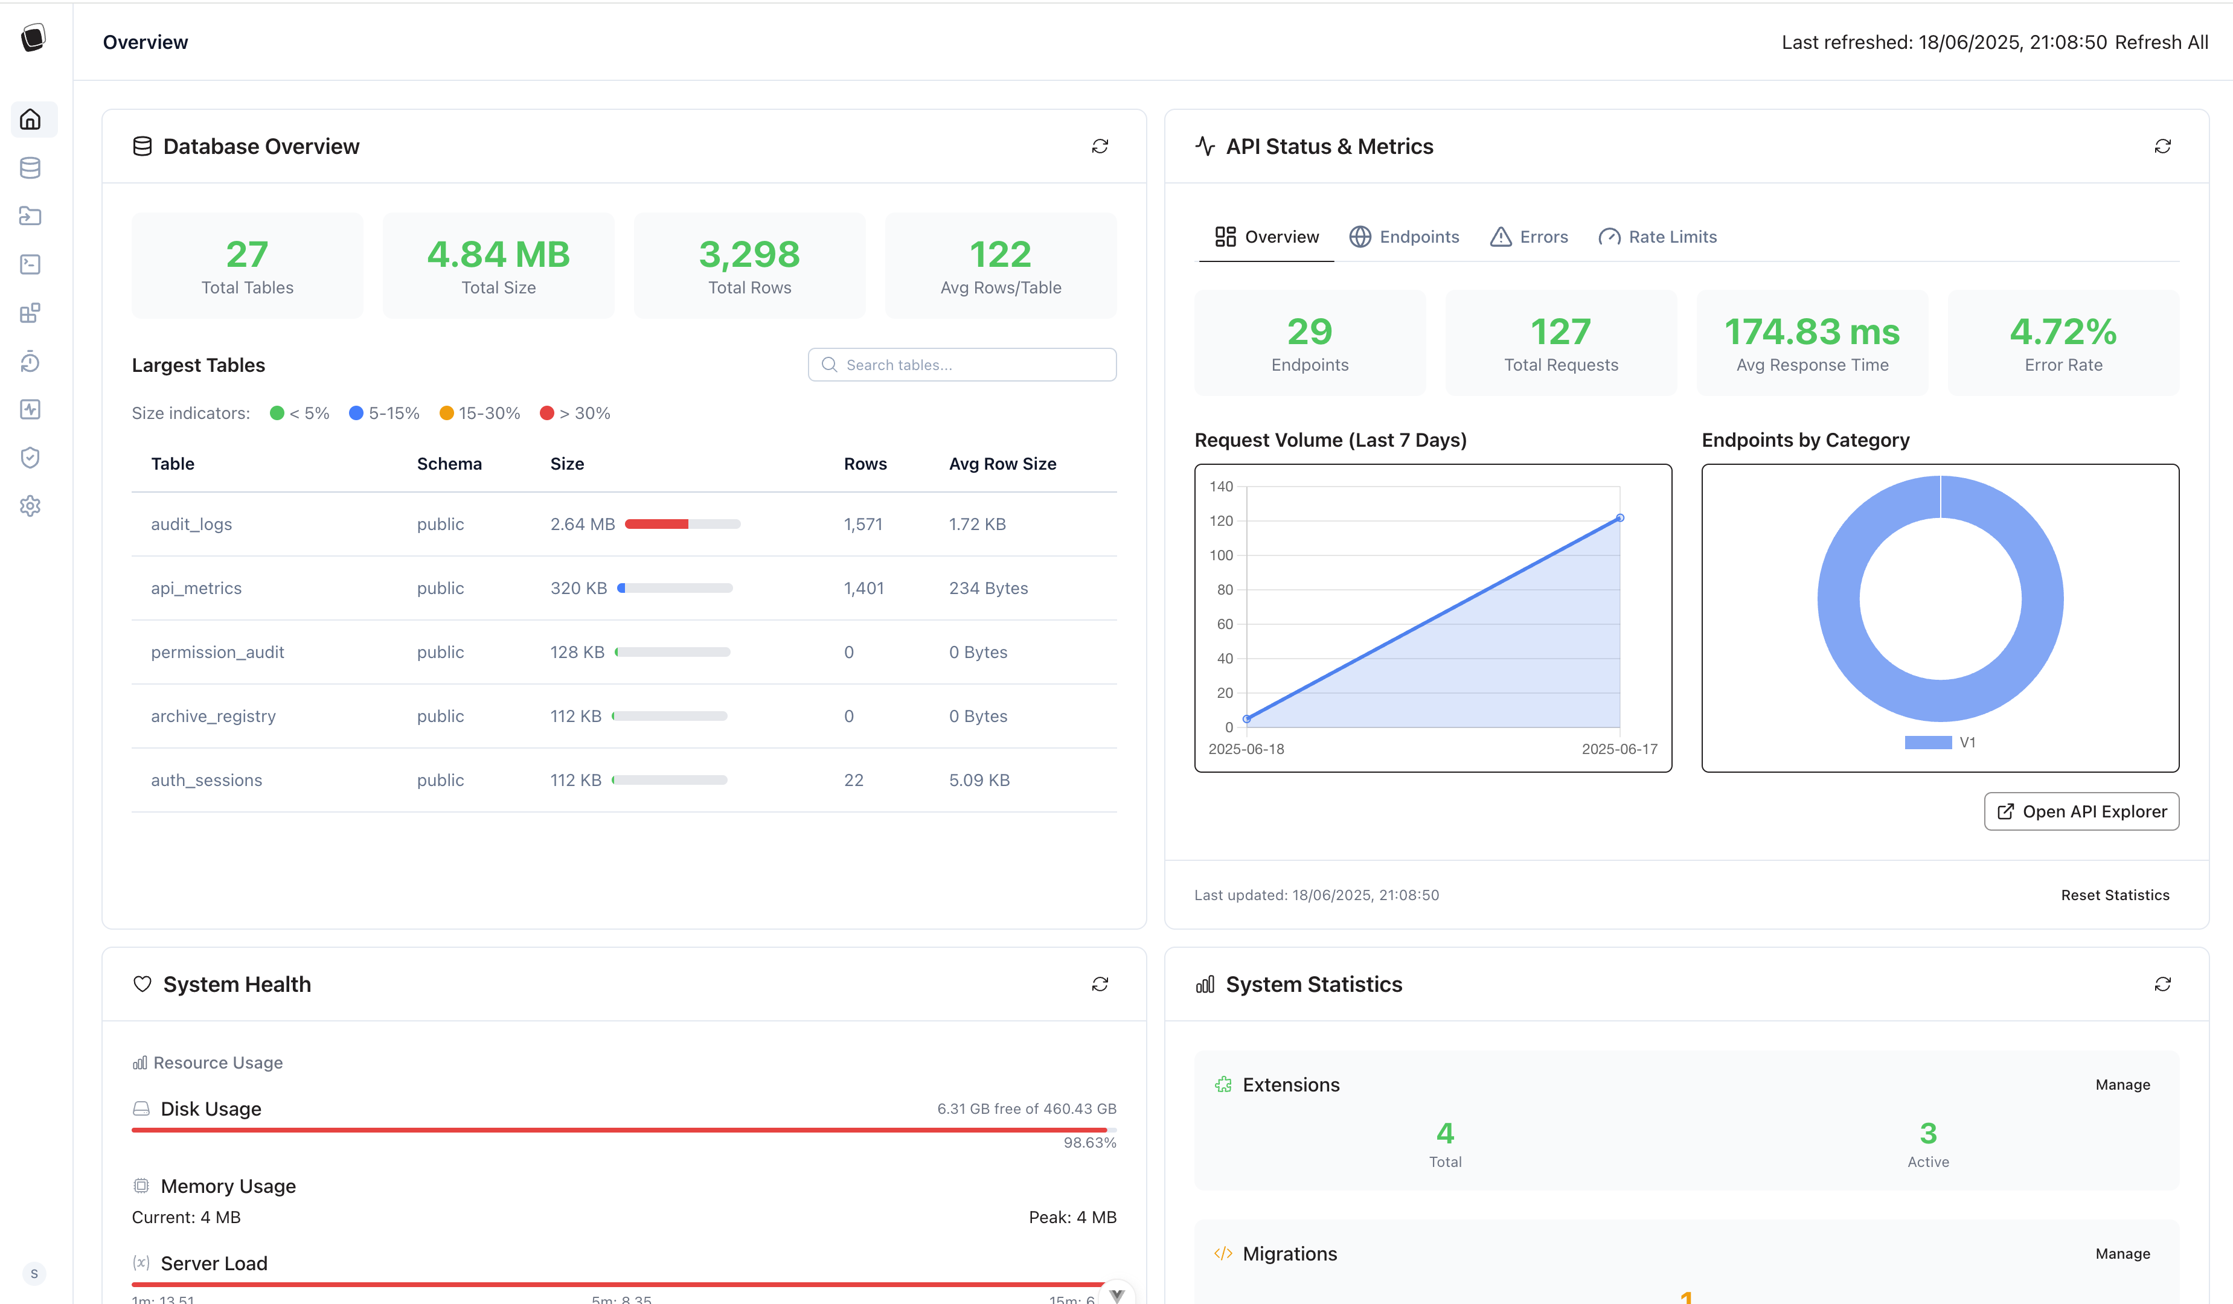The image size is (2233, 1304).
Task: Refresh the System Statistics panel
Action: pyautogui.click(x=2162, y=984)
